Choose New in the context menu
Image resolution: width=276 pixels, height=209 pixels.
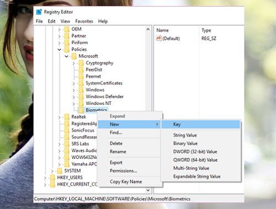(130, 124)
